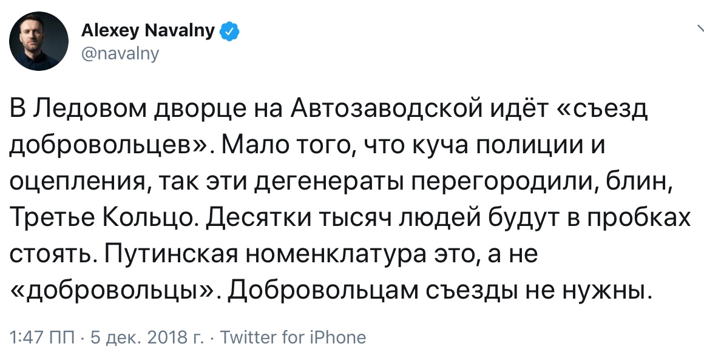The height and width of the screenshot is (358, 704).
Task: Click the 1:47 ПП timestamp
Action: click(x=42, y=337)
